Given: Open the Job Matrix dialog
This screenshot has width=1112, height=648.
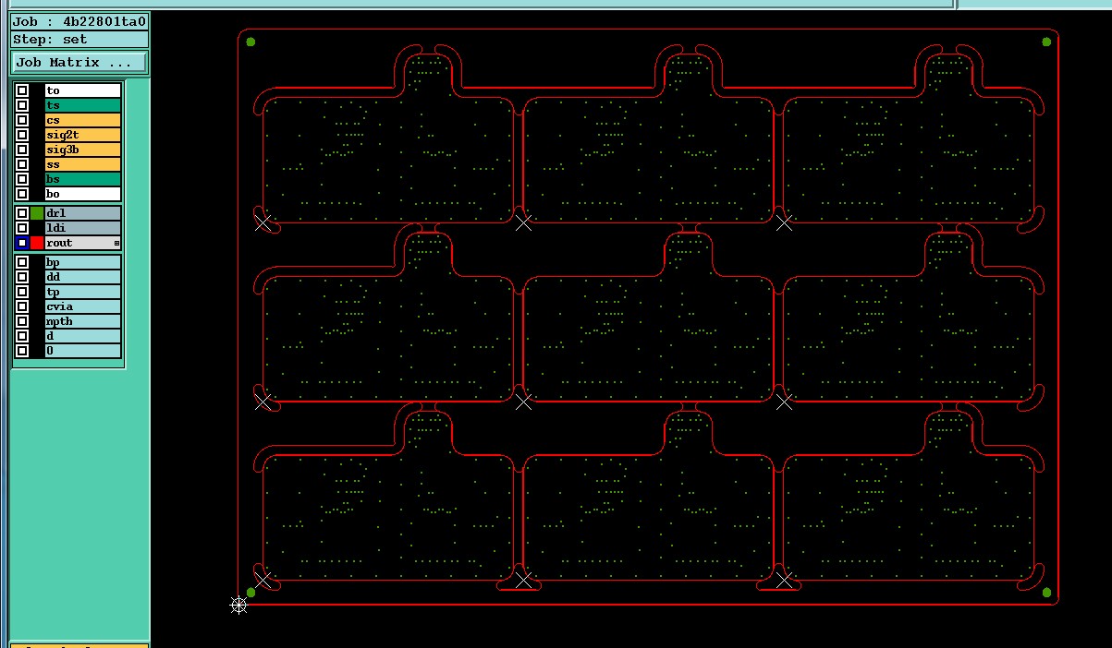Looking at the screenshot, I should coord(79,63).
